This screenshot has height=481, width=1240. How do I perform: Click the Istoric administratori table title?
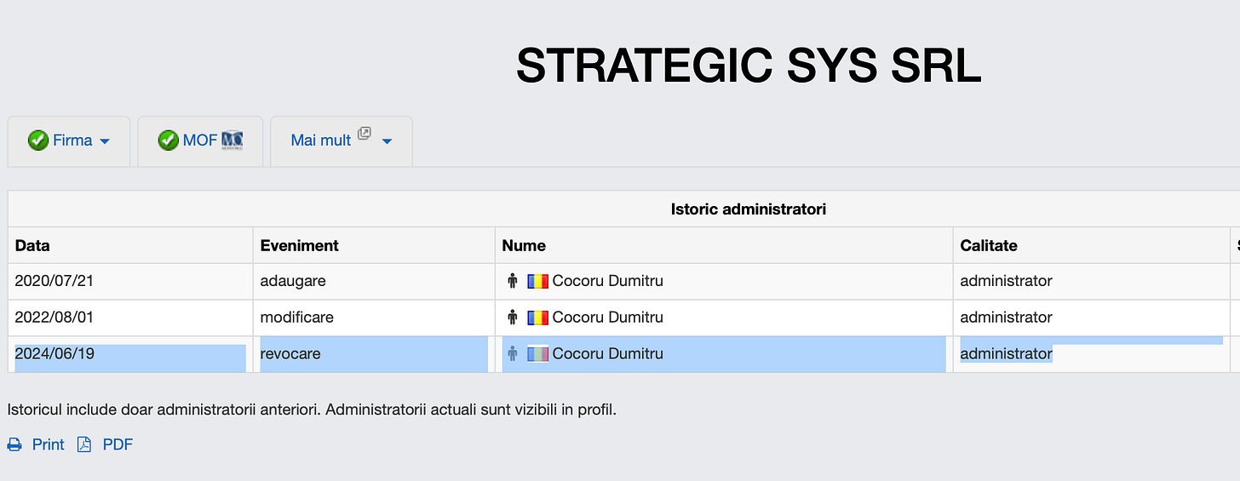pyautogui.click(x=749, y=209)
